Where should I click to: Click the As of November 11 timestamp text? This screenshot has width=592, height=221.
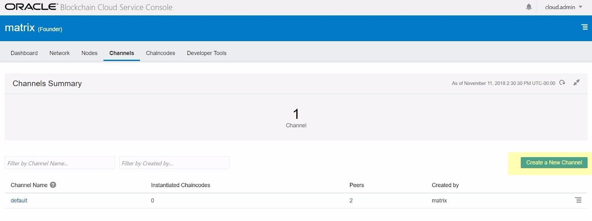[x=503, y=83]
